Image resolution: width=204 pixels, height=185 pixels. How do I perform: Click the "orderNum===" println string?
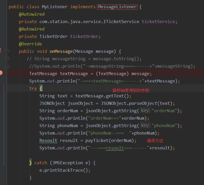105,118
